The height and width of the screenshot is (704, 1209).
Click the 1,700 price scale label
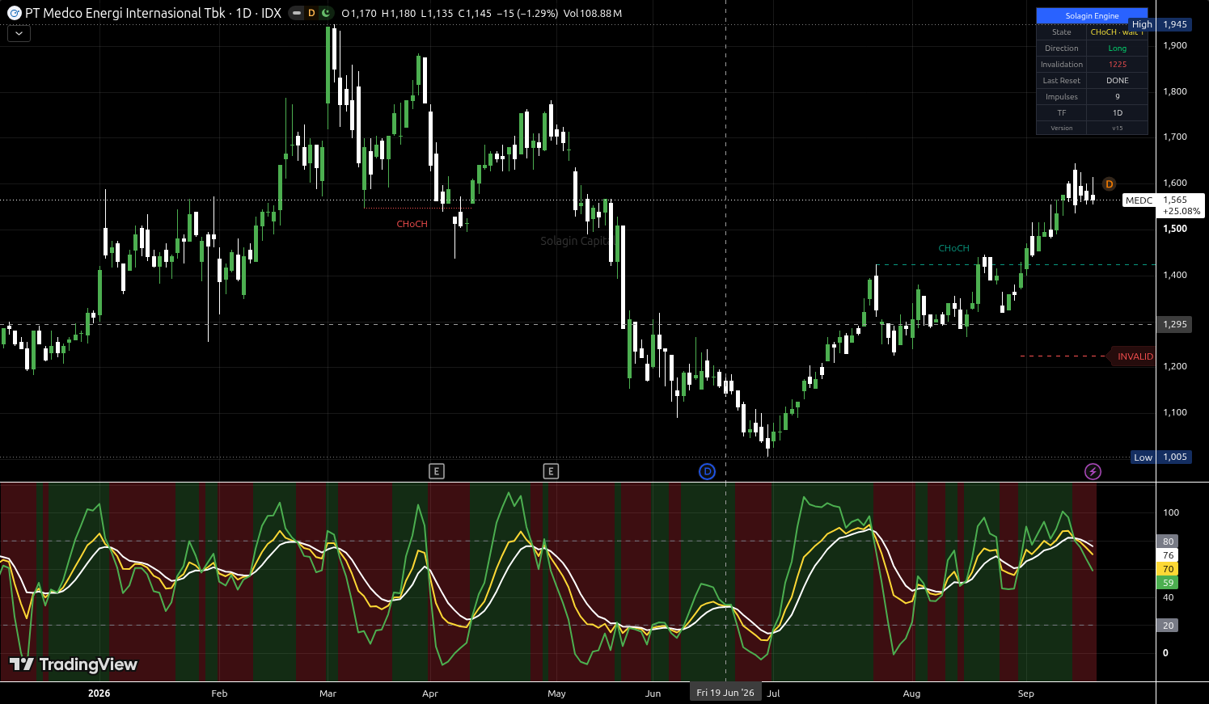pyautogui.click(x=1175, y=137)
